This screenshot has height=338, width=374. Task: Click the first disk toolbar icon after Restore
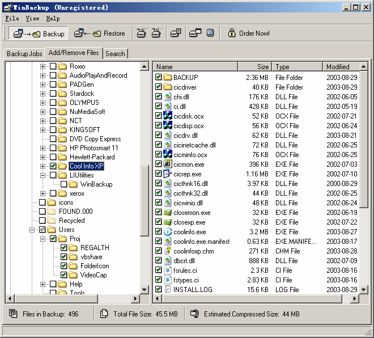click(x=142, y=33)
